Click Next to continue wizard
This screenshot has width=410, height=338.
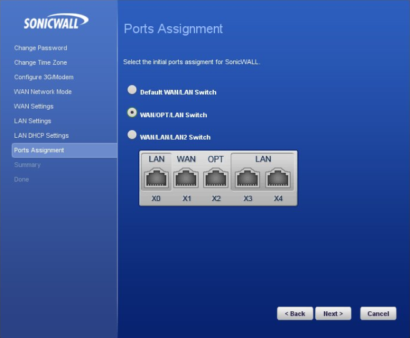[333, 314]
